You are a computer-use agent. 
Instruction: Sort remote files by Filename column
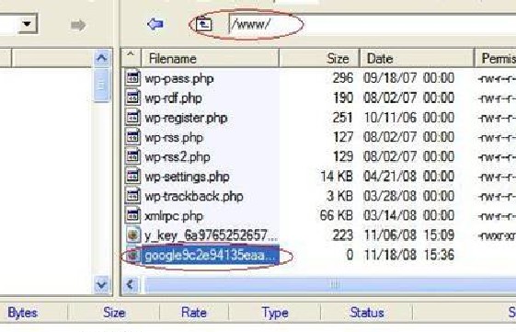click(x=210, y=59)
